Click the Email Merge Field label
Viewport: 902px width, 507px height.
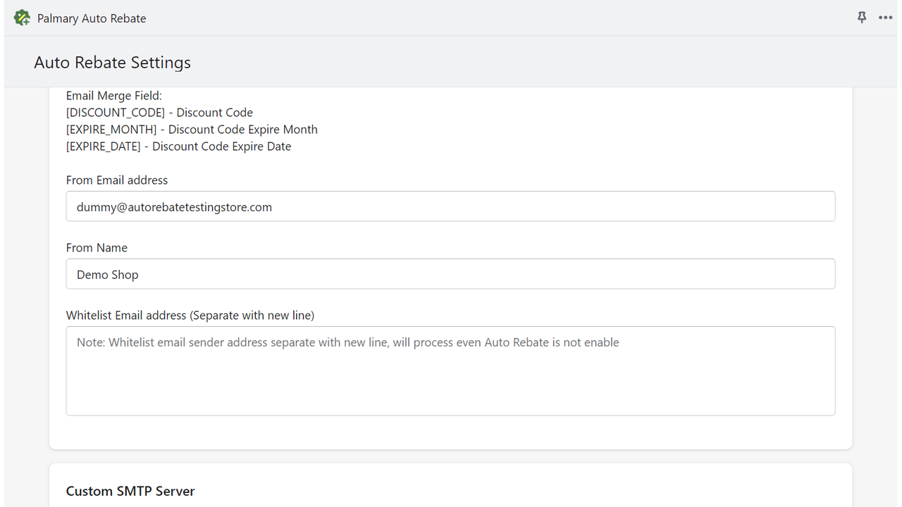113,96
